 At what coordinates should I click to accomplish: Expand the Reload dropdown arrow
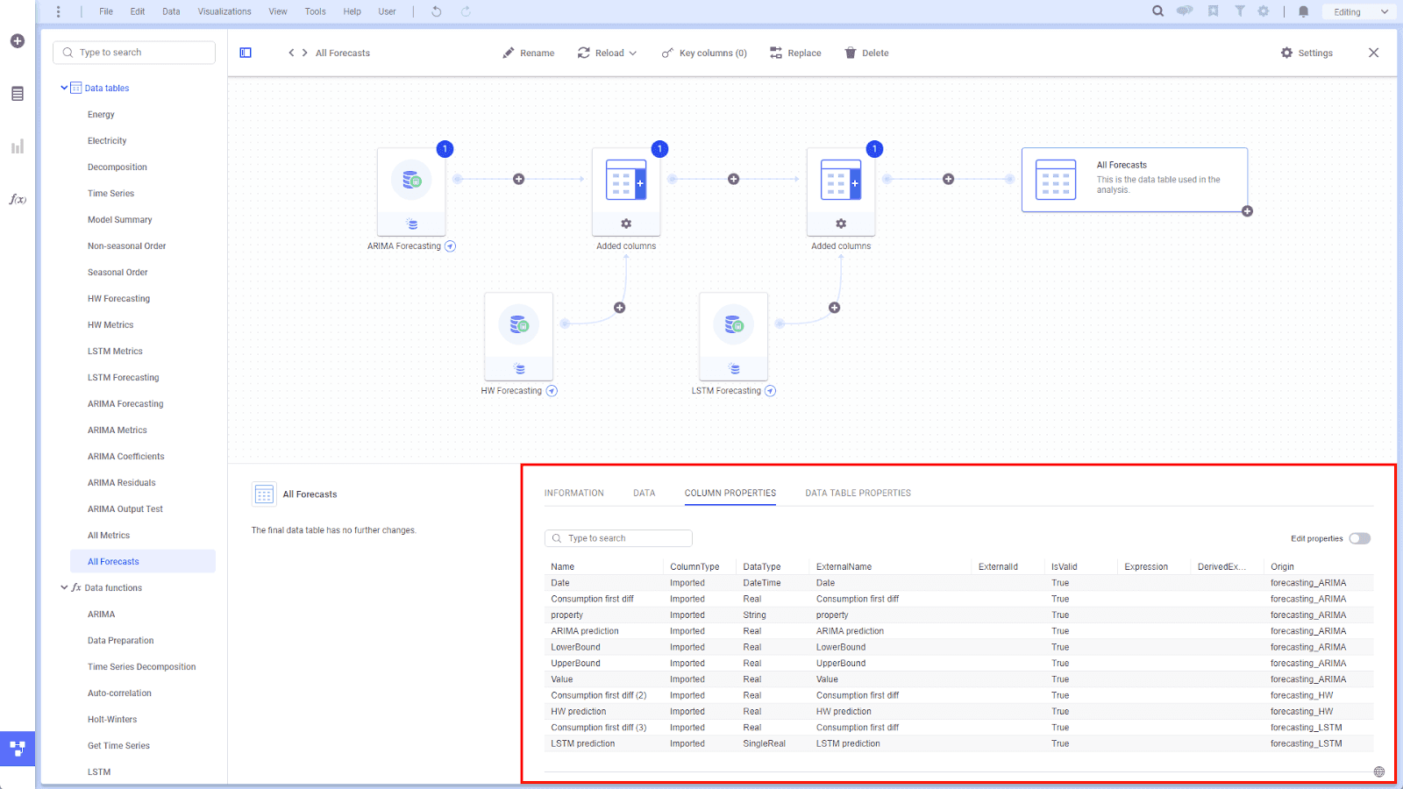point(633,53)
